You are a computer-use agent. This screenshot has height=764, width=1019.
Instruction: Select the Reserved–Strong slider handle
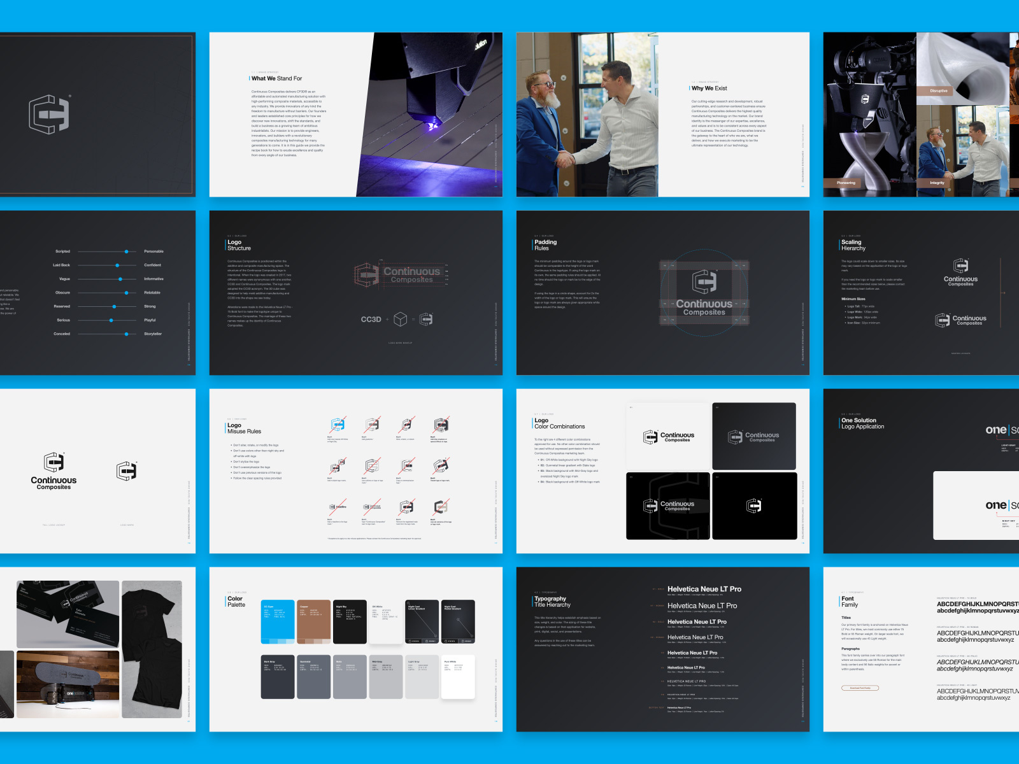point(114,306)
